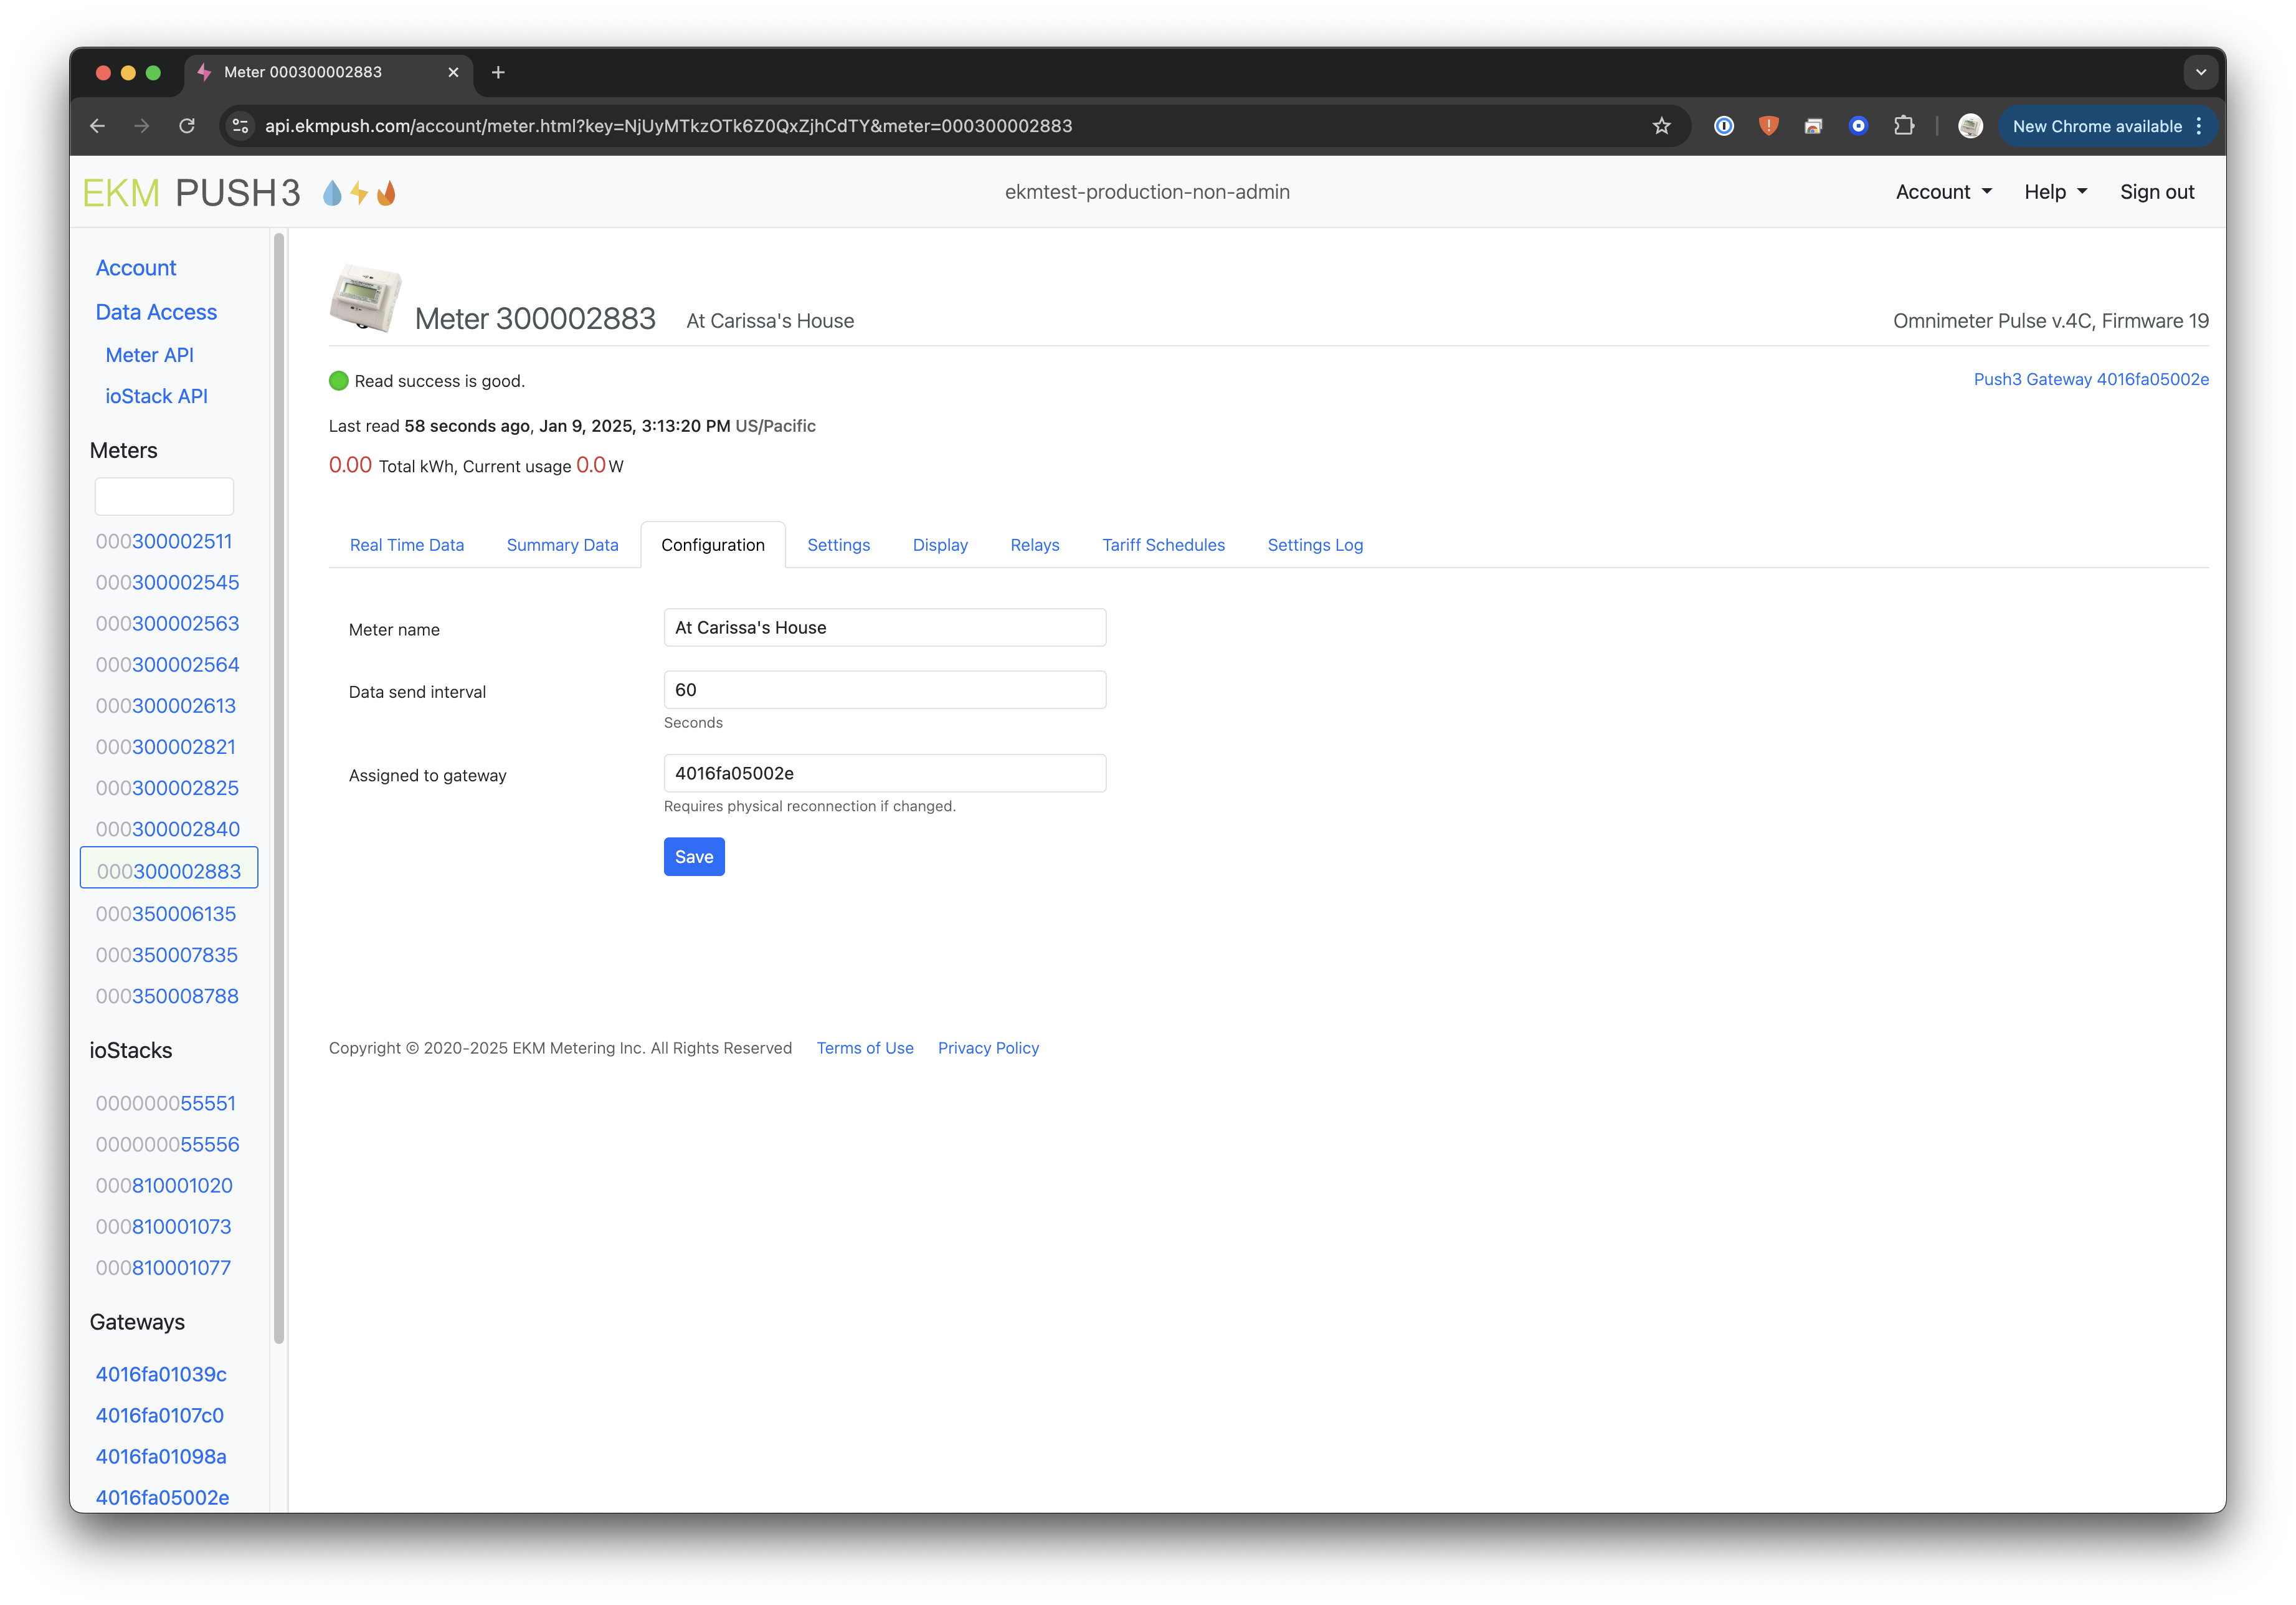Viewport: 2296px width, 1605px height.
Task: Open the Tariff Schedules tab
Action: [x=1163, y=545]
